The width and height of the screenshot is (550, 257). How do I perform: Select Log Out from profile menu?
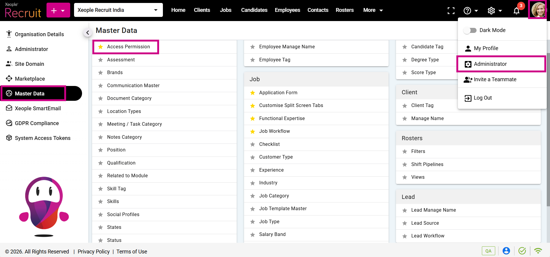pyautogui.click(x=482, y=98)
